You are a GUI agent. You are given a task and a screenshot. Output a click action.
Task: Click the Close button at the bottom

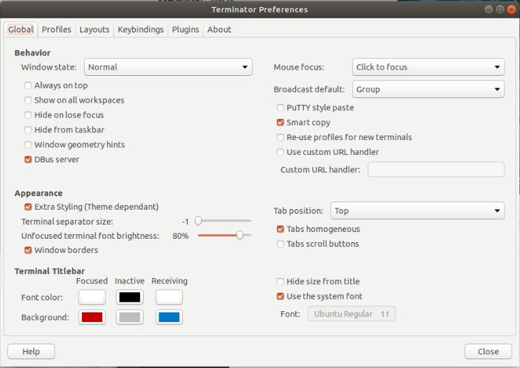pos(488,352)
